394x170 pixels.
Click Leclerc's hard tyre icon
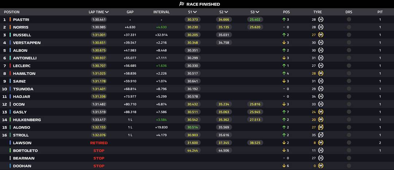click(321, 66)
